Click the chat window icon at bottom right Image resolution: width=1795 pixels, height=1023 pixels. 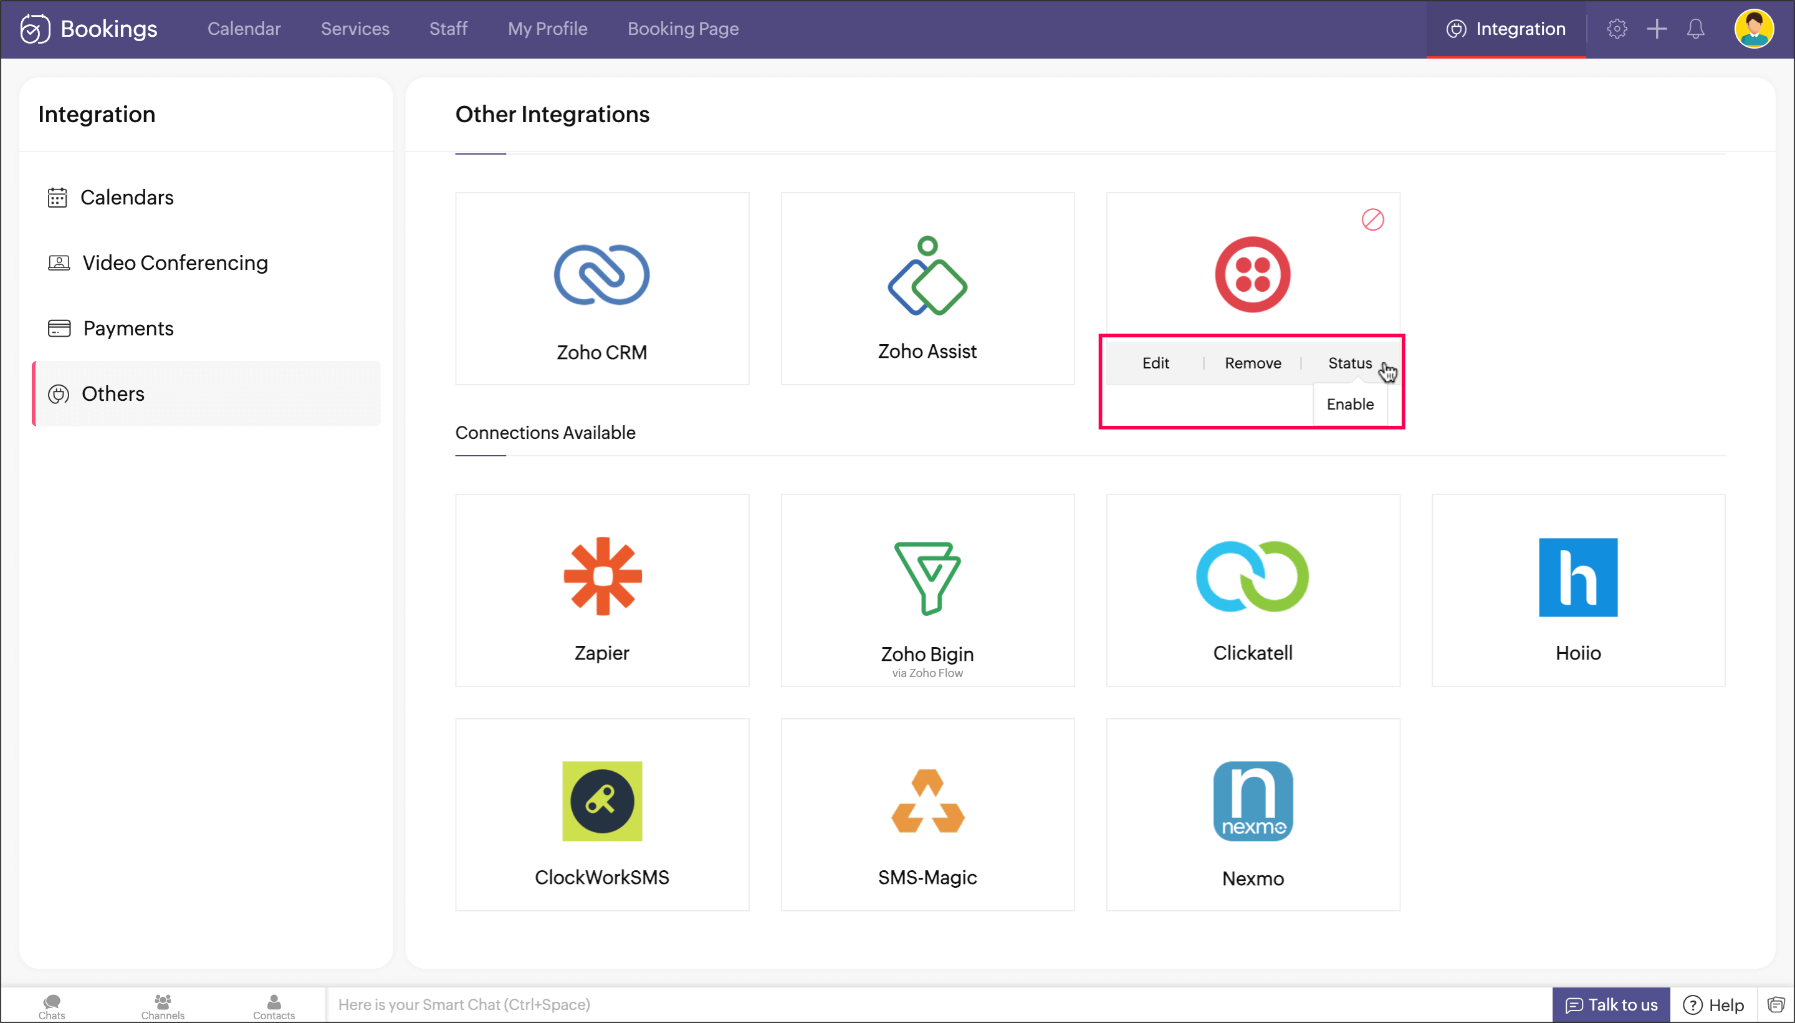(x=1776, y=1005)
